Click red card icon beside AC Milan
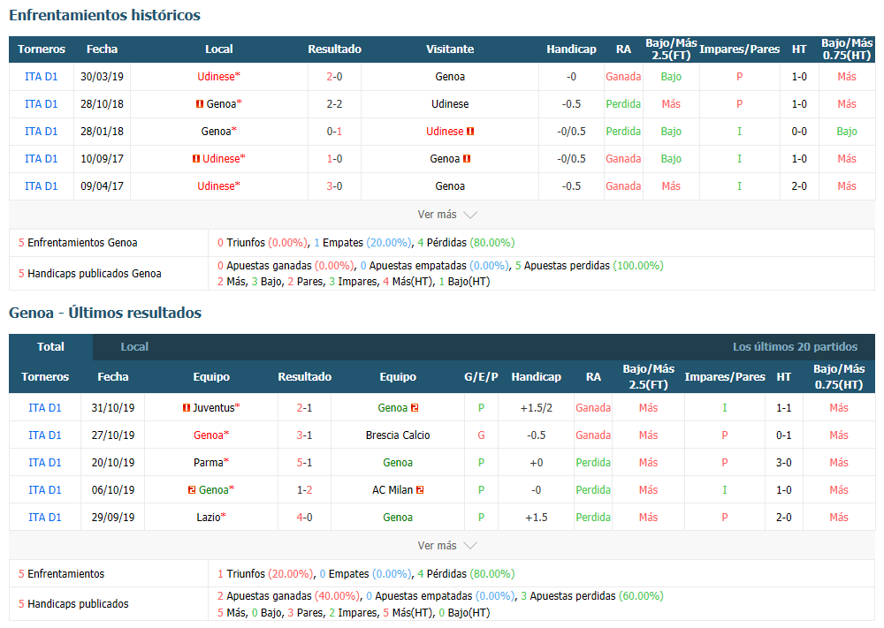884x628 pixels. 420,490
